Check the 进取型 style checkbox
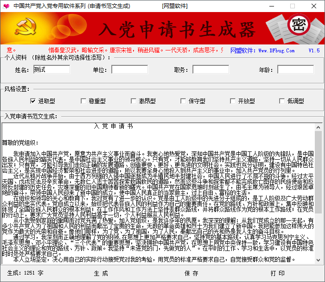This screenshot has height=282, width=325. (x=33, y=101)
